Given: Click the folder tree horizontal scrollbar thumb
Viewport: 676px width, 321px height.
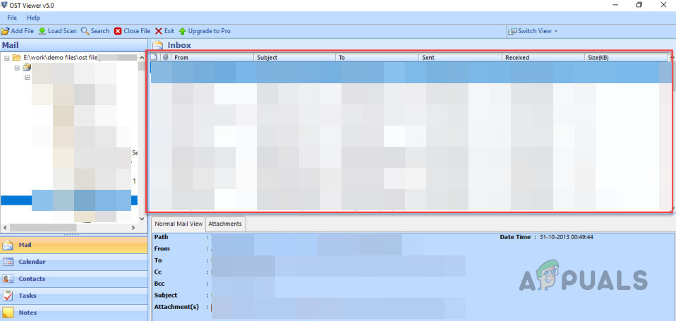Looking at the screenshot, I should [43, 227].
